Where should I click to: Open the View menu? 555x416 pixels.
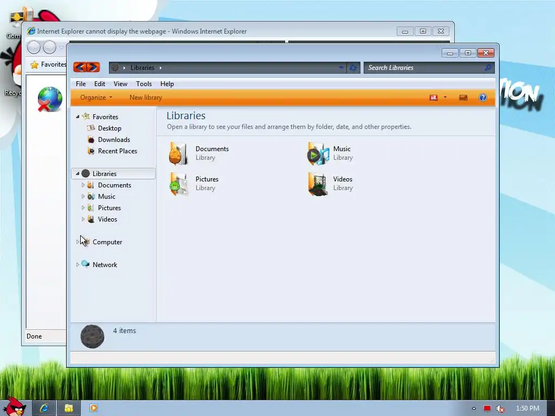point(120,84)
